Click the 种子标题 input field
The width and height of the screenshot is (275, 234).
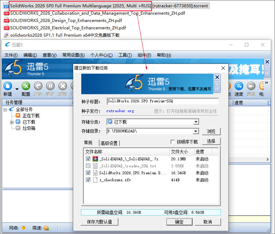tap(163, 101)
